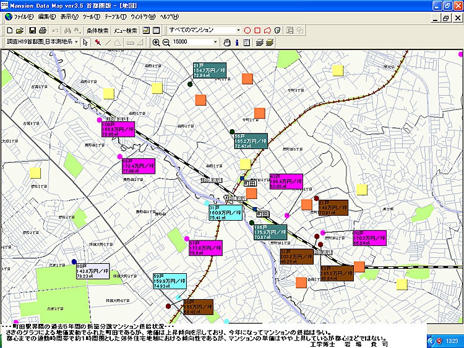Select the rectangle area selection tool
The width and height of the screenshot is (464, 348).
click(257, 30)
